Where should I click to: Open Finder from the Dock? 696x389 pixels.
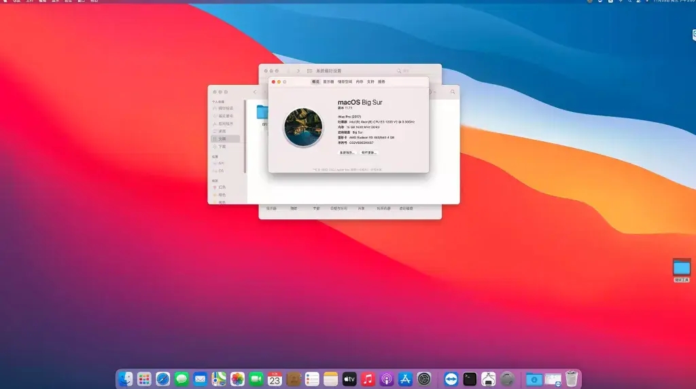(126, 379)
